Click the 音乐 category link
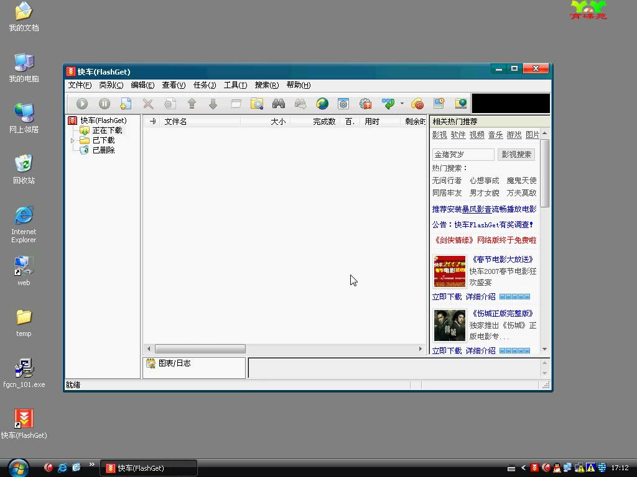Image resolution: width=637 pixels, height=477 pixels. [x=495, y=135]
